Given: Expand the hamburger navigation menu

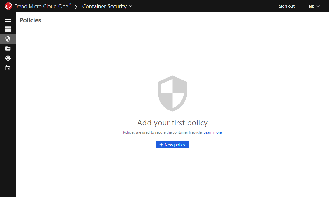Looking at the screenshot, I should pos(8,20).
